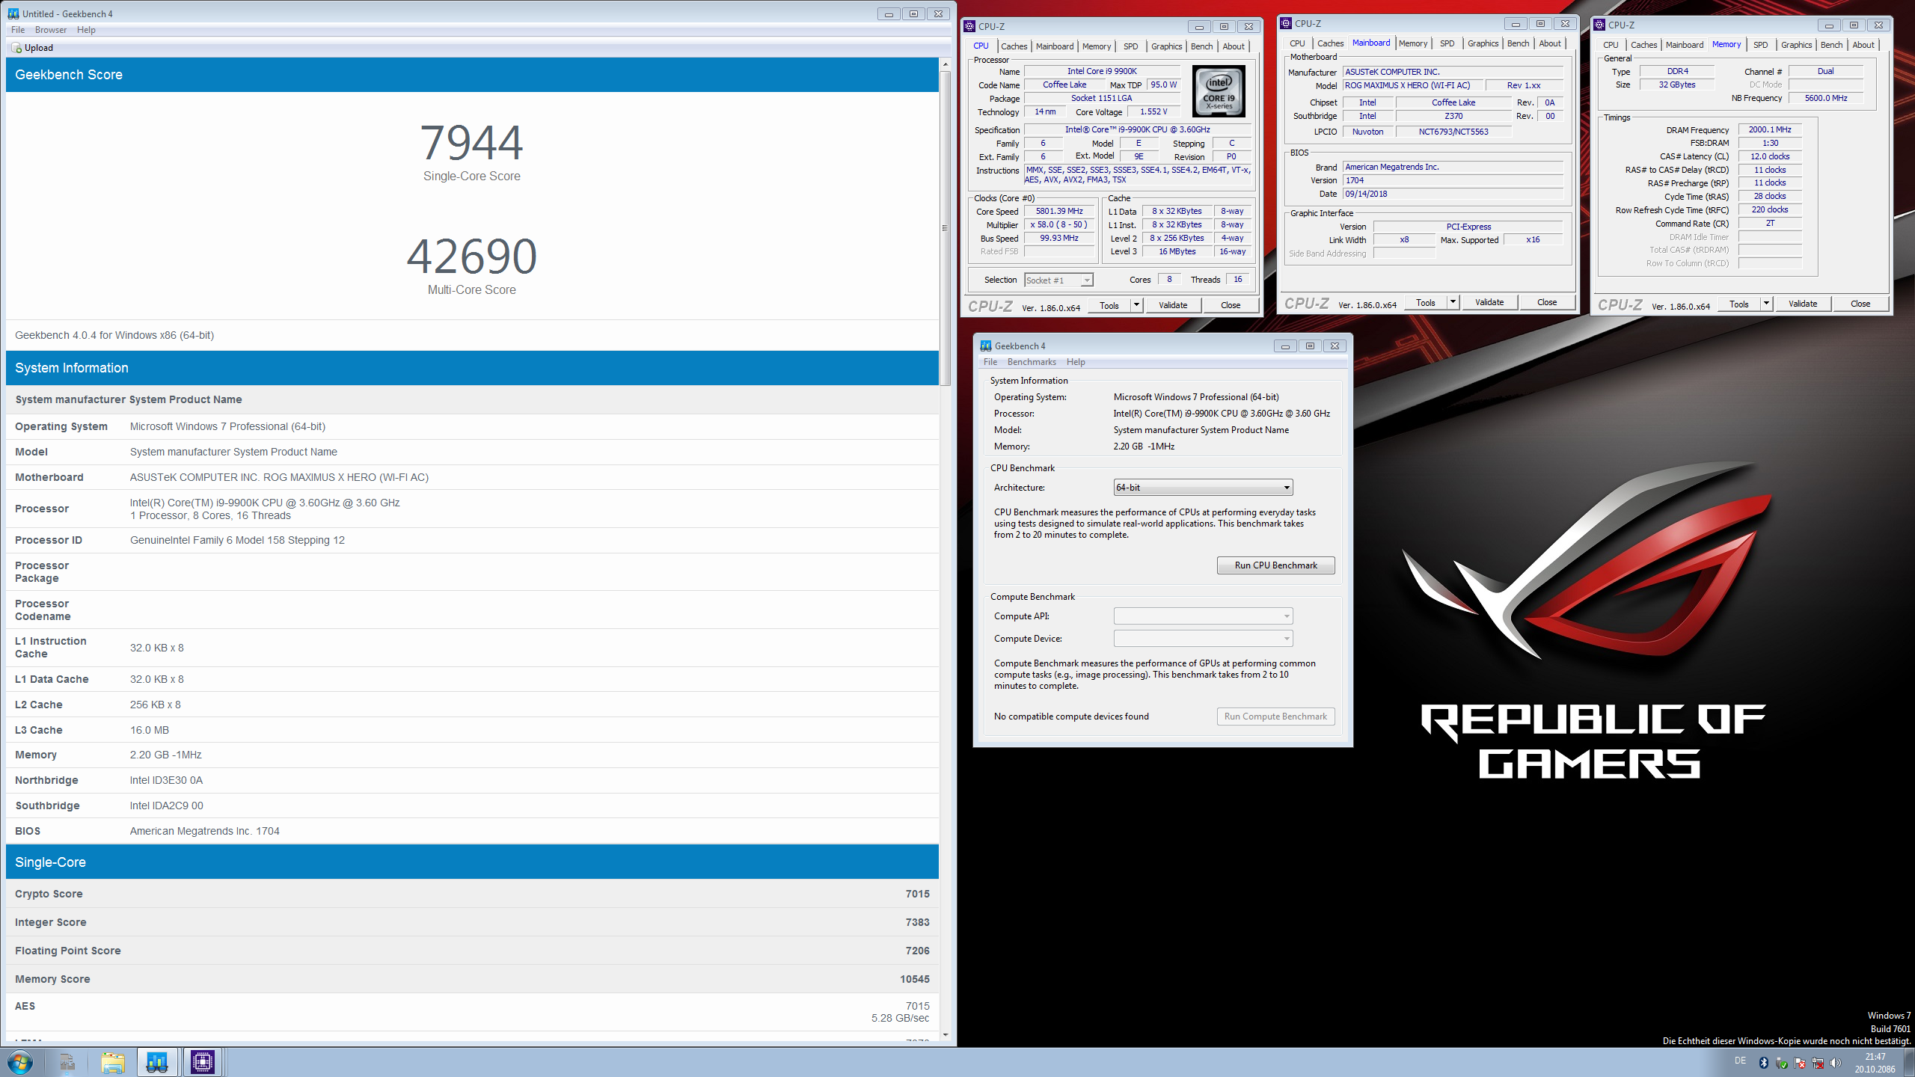1915x1077 pixels.
Task: Click the Crypto Score row value 7015
Action: pyautogui.click(x=917, y=894)
